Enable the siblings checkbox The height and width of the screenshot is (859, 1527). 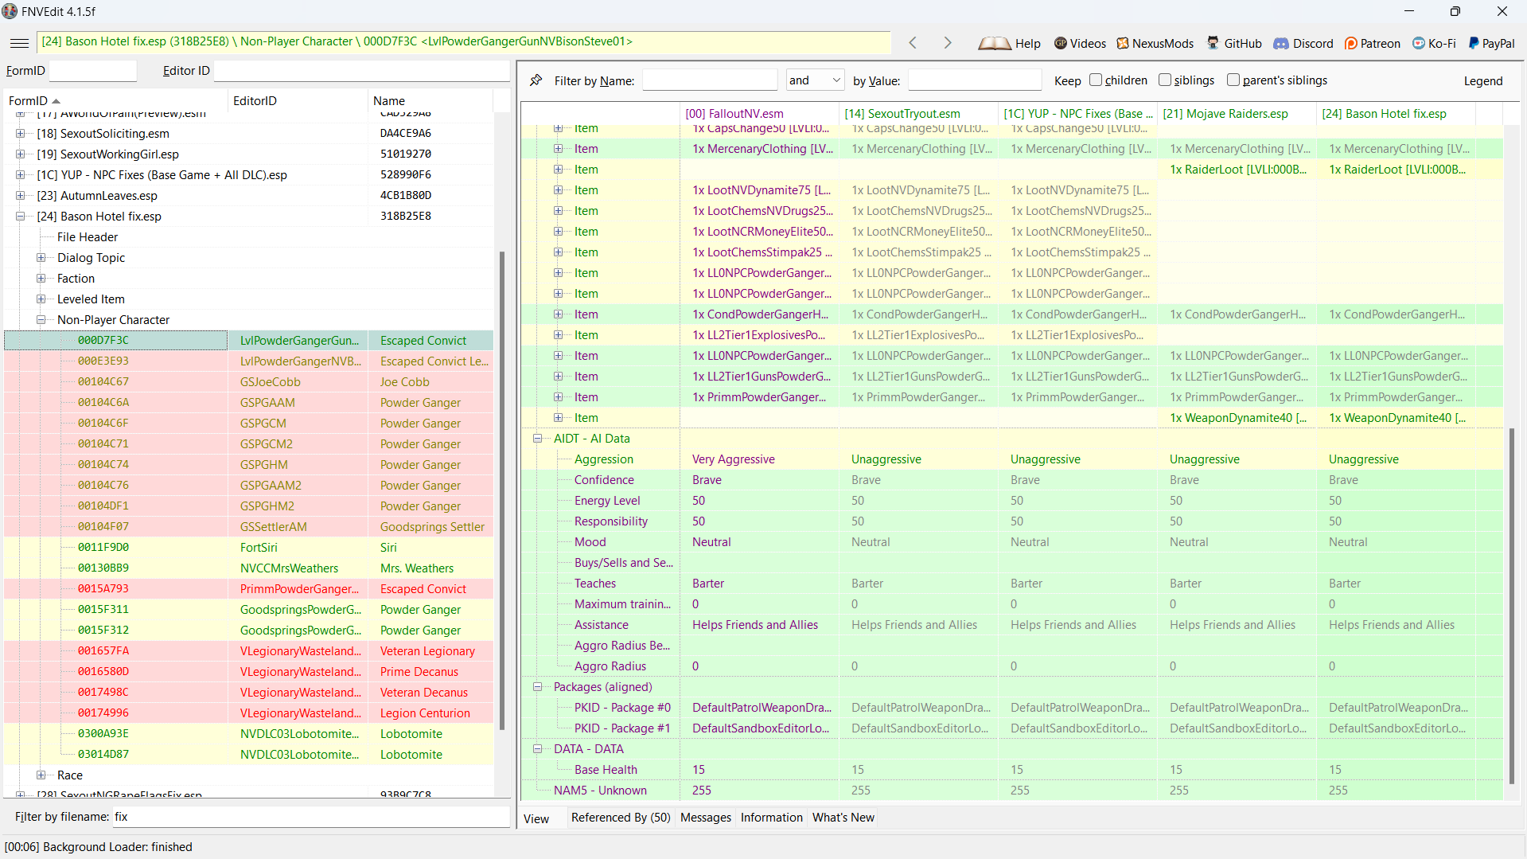point(1165,80)
